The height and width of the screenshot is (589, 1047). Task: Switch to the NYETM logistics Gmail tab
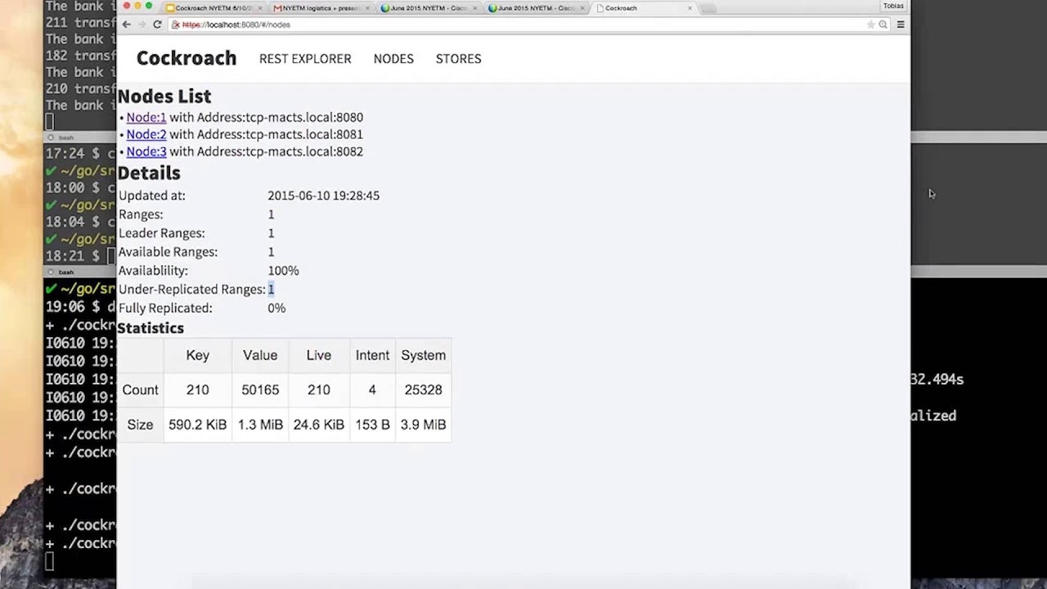click(x=321, y=8)
